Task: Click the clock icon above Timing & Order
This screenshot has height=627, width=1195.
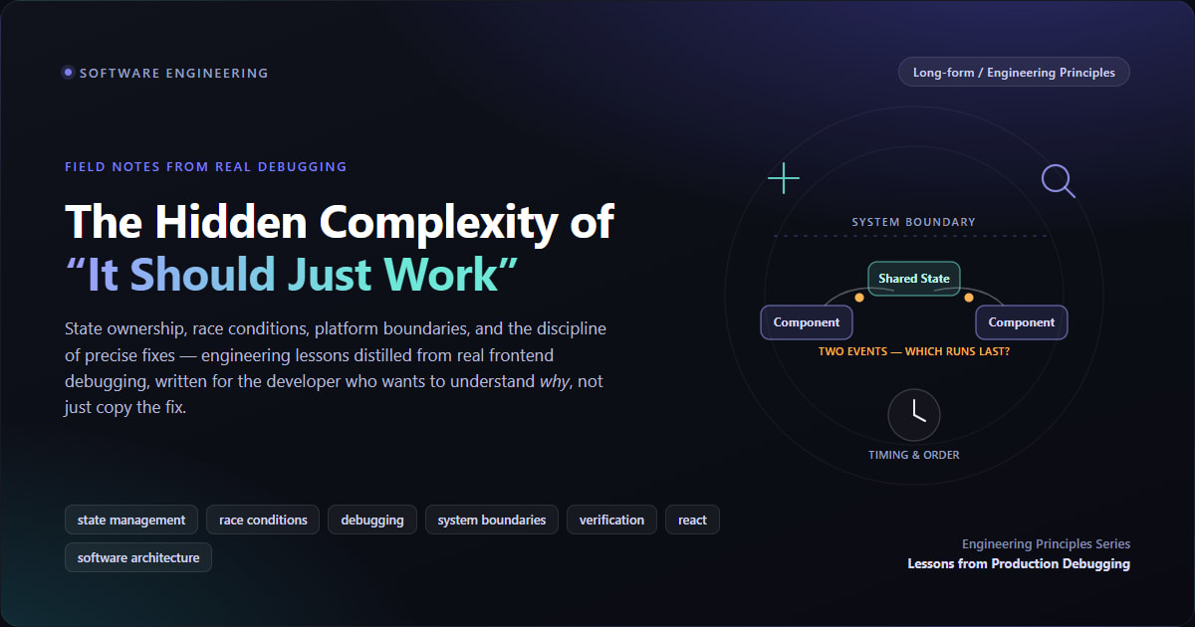Action: 914,414
